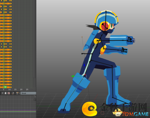Click the area split corner widget below Shoot
This screenshot has height=118, width=150.
point(35,96)
